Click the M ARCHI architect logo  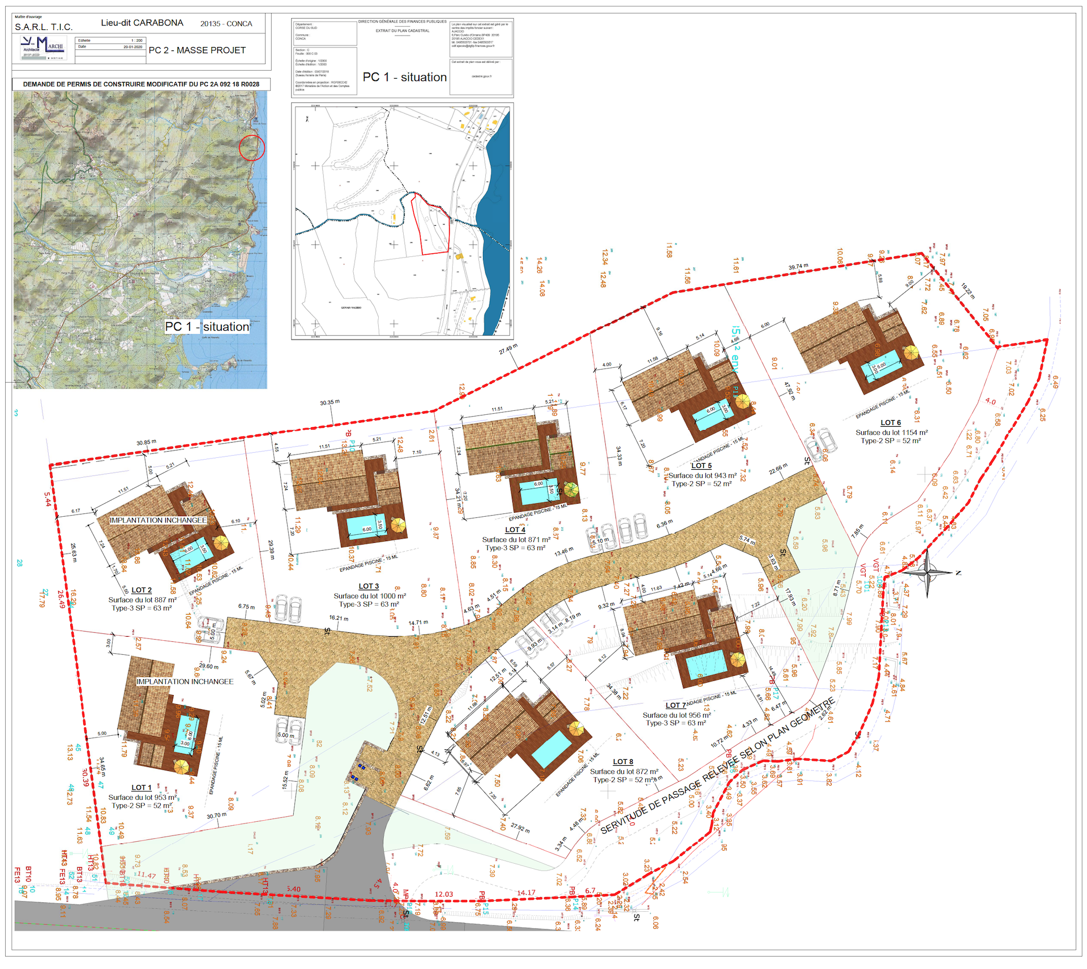43,48
